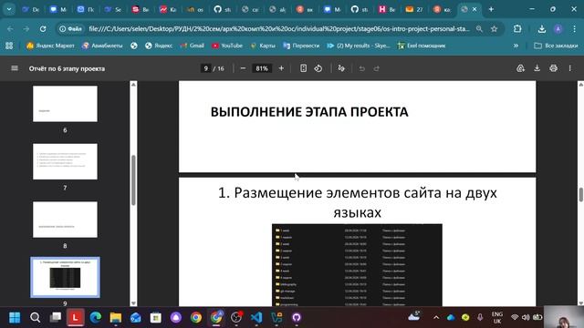Click the redo icon in PDF toolbar
Image resolution: width=584 pixels, height=328 pixels.
pyautogui.click(x=377, y=68)
